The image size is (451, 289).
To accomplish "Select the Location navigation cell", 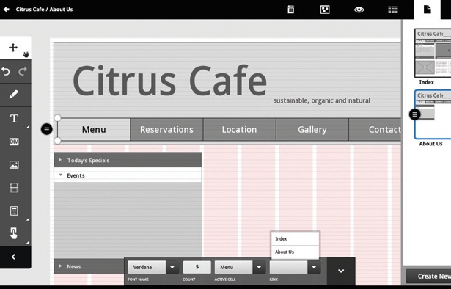I will [x=239, y=129].
